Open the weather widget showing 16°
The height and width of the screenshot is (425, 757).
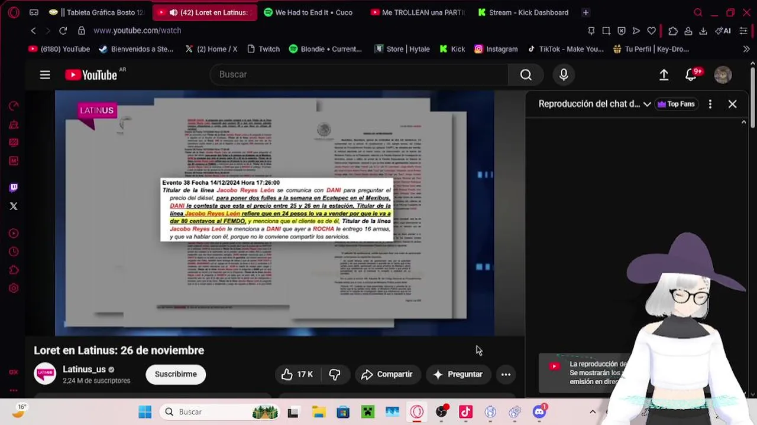(20, 411)
